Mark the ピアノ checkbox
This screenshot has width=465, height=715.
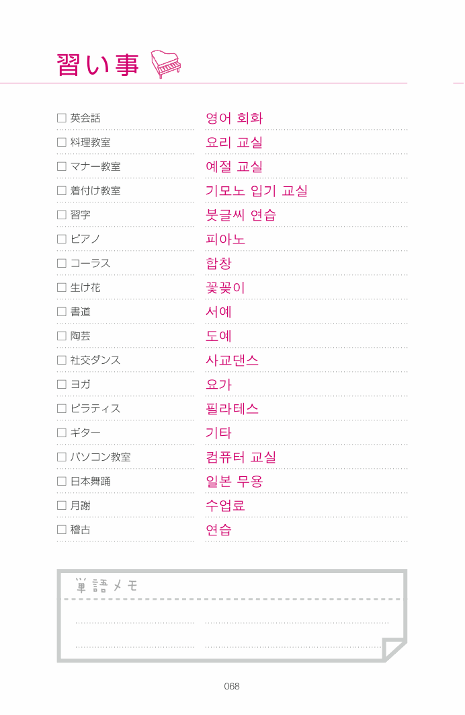(61, 239)
